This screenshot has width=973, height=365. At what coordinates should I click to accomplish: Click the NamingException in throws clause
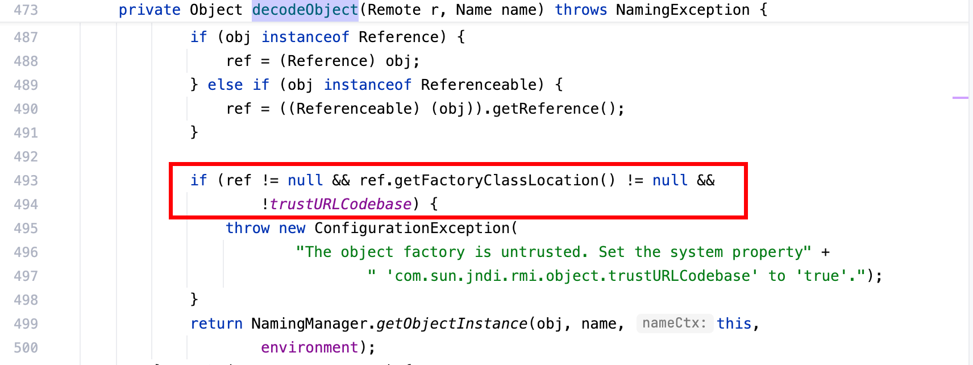tap(682, 10)
